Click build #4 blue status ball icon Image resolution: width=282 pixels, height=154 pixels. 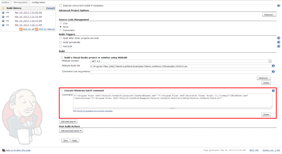3,12
